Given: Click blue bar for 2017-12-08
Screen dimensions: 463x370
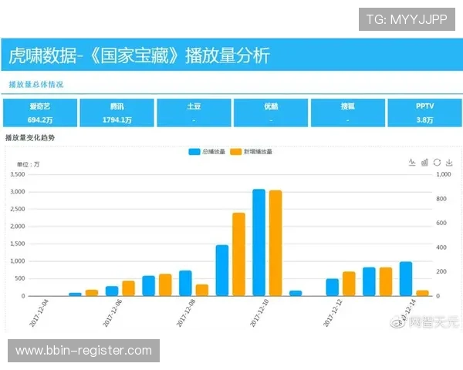Looking at the screenshot, I should click(185, 283).
